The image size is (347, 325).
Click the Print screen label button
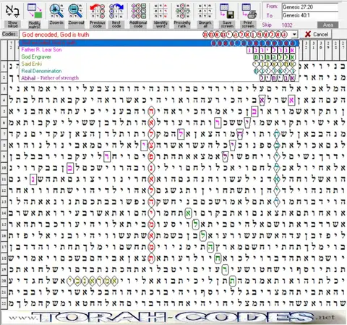[248, 24]
